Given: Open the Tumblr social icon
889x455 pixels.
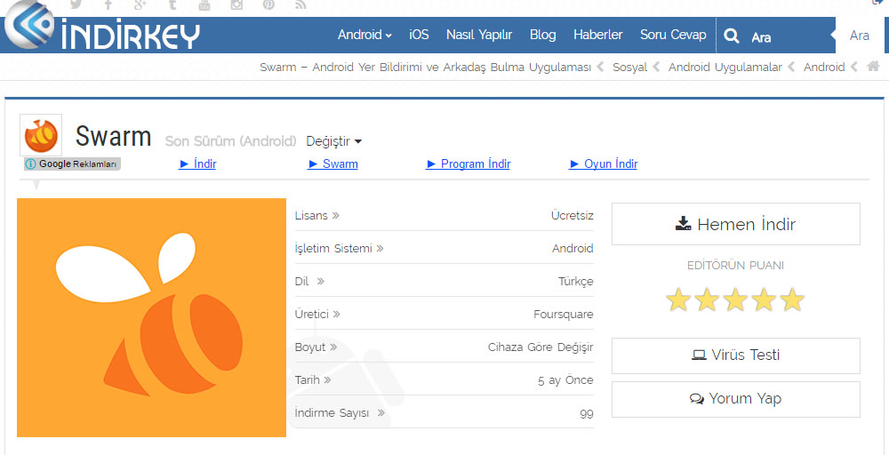Looking at the screenshot, I should coord(172,4).
